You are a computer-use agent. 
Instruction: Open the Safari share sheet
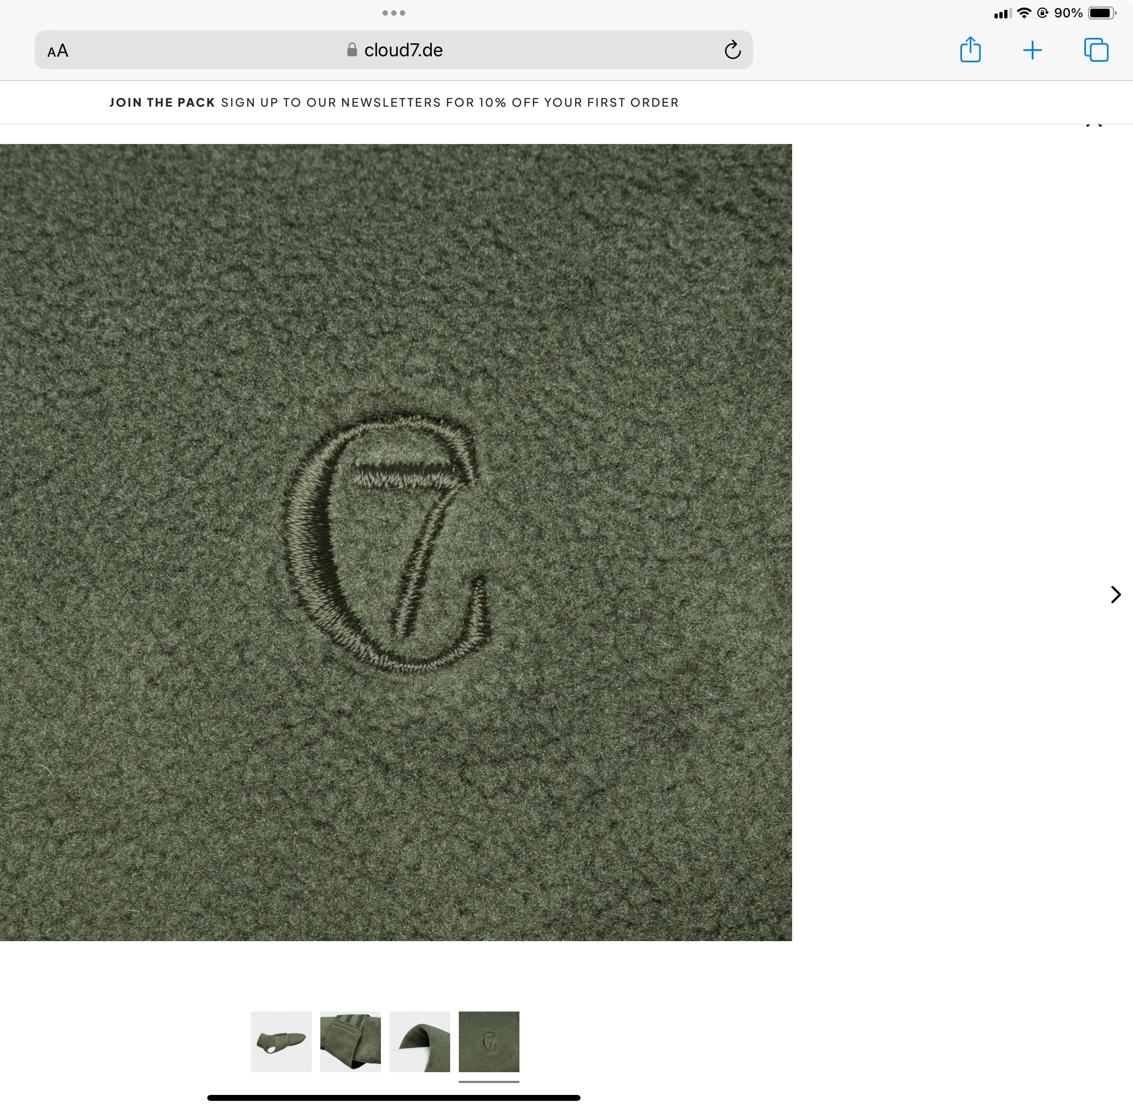(x=970, y=49)
